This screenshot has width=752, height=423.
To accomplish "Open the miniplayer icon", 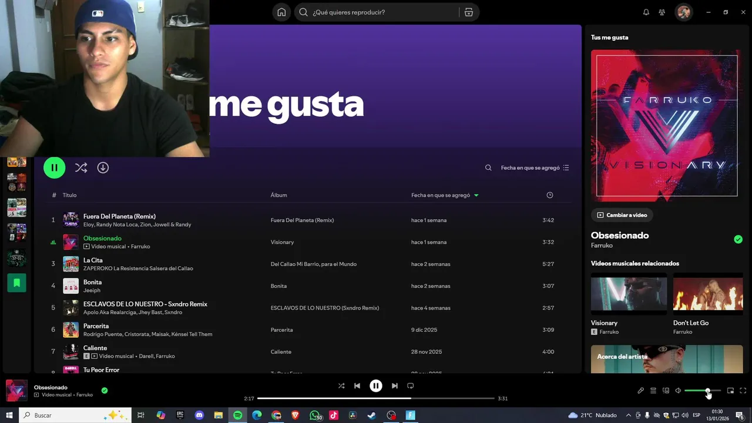I will 730,391.
